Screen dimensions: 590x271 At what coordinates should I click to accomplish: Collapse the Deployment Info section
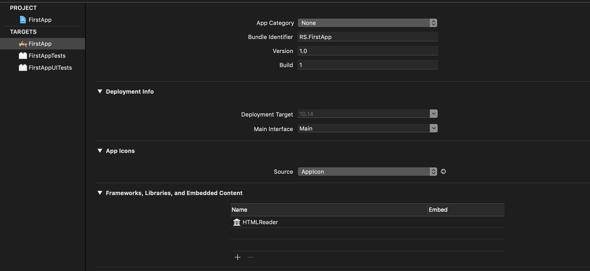[x=100, y=91]
